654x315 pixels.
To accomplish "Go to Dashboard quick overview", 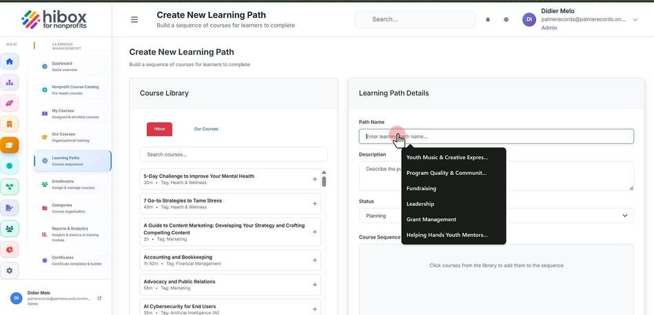I will point(72,66).
